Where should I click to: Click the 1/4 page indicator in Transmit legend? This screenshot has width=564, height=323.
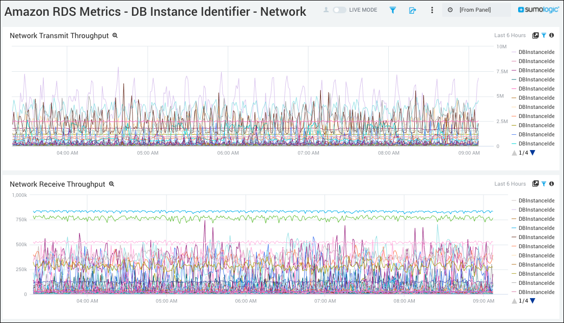[523, 153]
